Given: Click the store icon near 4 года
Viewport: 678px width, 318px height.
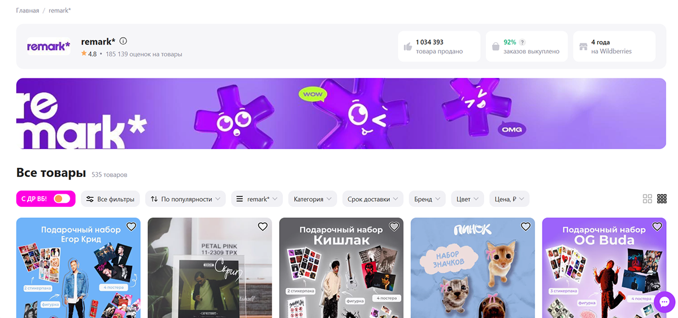Looking at the screenshot, I should point(583,47).
